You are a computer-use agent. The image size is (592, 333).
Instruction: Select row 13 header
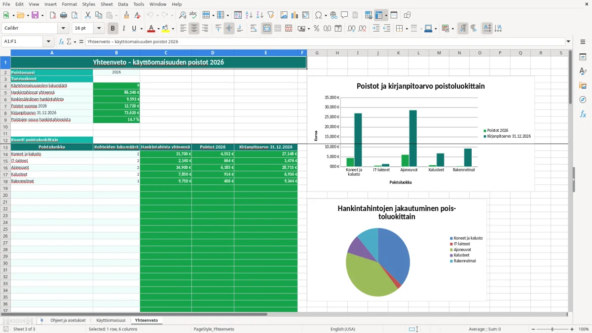(x=5, y=147)
